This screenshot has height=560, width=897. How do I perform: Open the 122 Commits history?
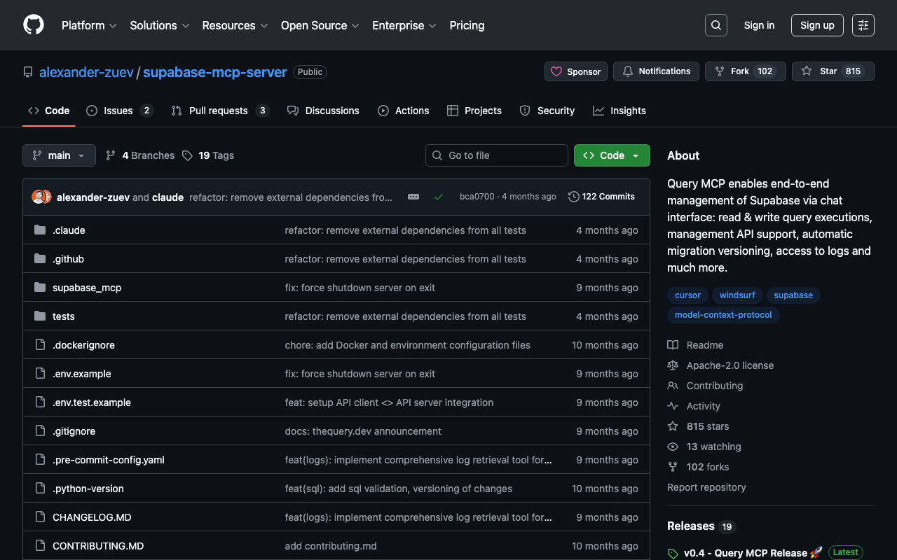[x=601, y=197]
